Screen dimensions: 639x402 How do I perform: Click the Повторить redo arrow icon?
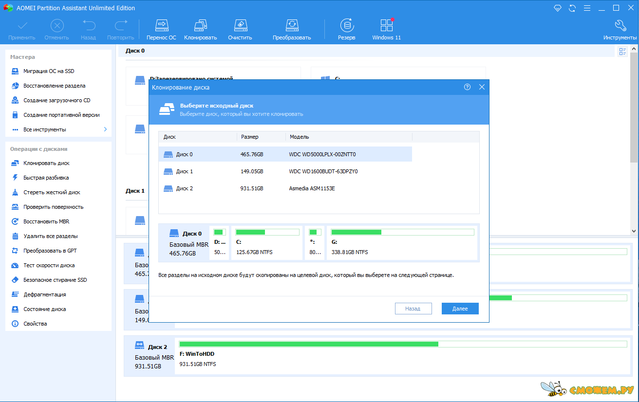(x=120, y=26)
